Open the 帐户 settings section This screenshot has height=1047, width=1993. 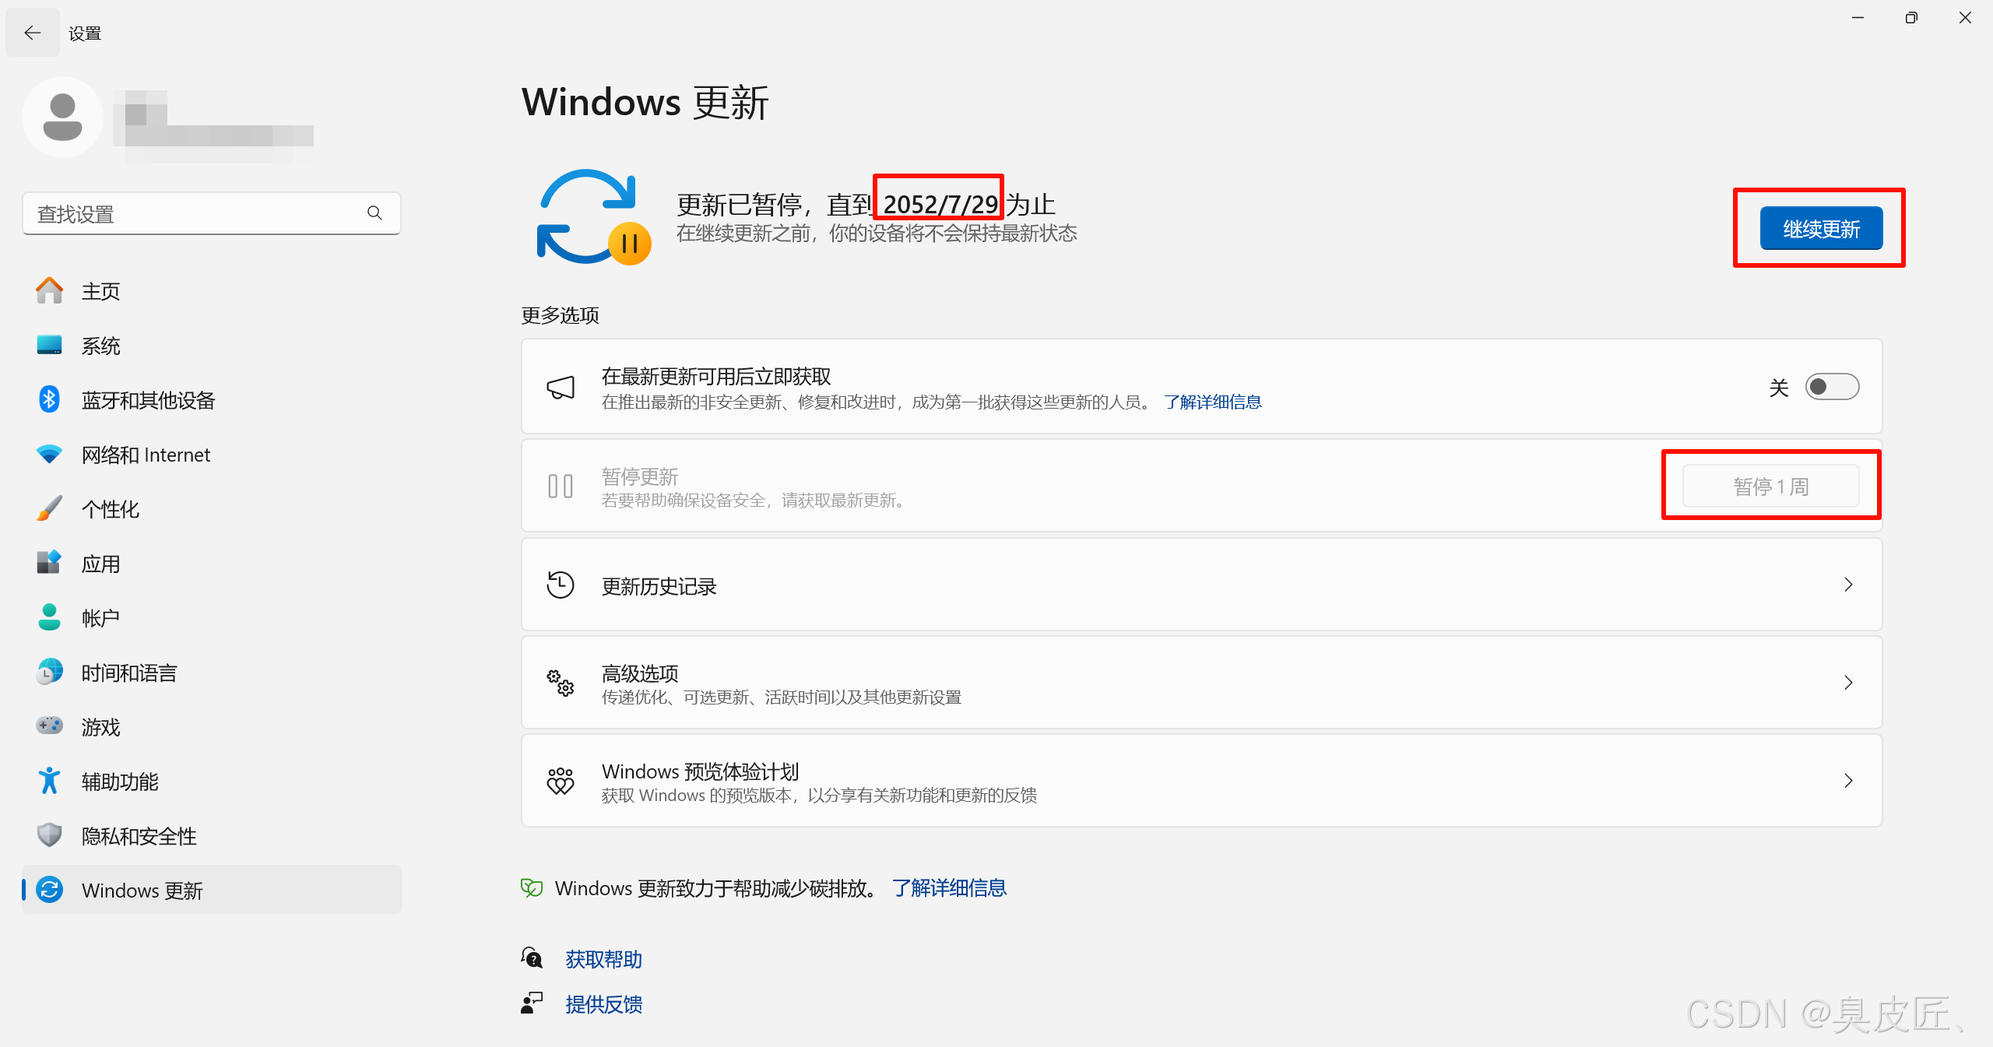click(x=100, y=618)
